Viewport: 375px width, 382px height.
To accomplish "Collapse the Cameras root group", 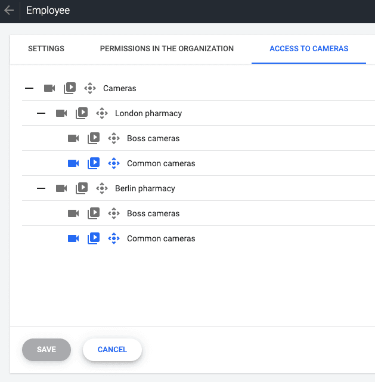I will pos(29,88).
